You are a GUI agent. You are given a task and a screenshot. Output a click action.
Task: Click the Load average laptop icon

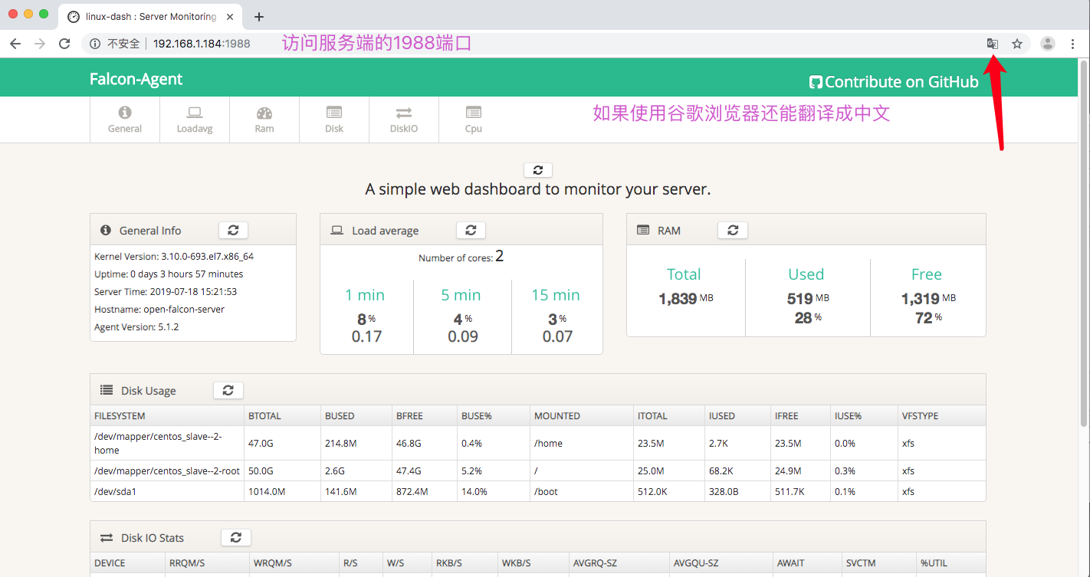(x=337, y=230)
